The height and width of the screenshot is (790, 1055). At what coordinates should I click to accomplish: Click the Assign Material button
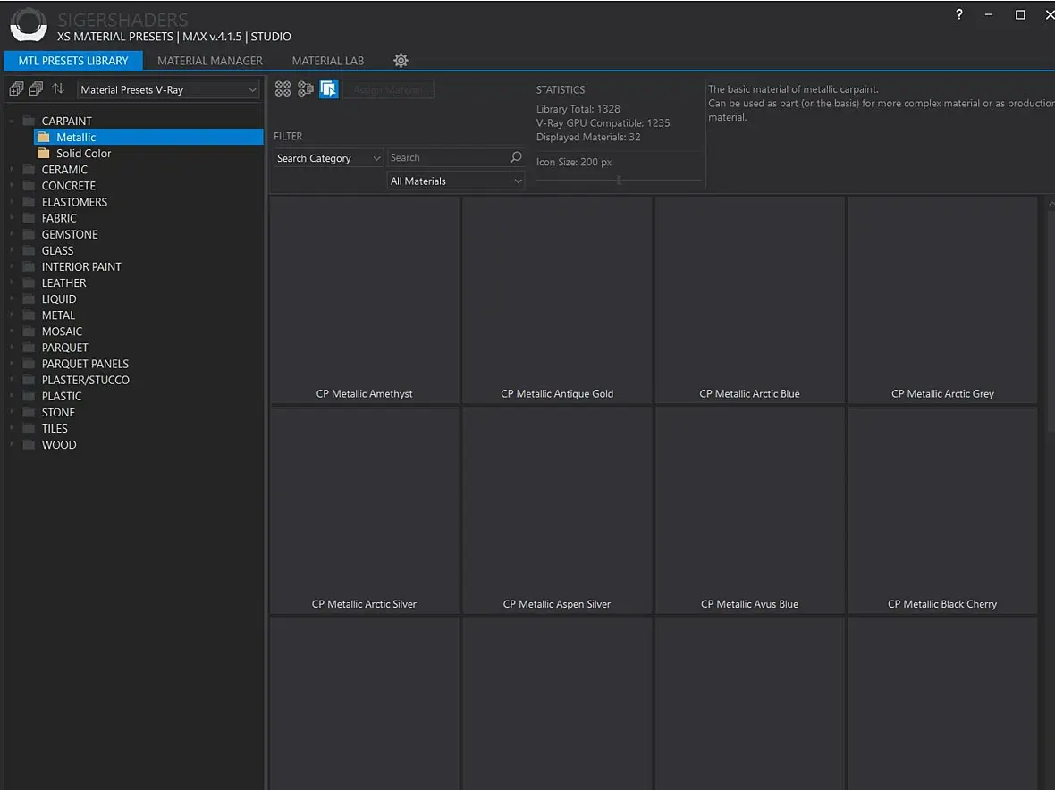pyautogui.click(x=388, y=89)
